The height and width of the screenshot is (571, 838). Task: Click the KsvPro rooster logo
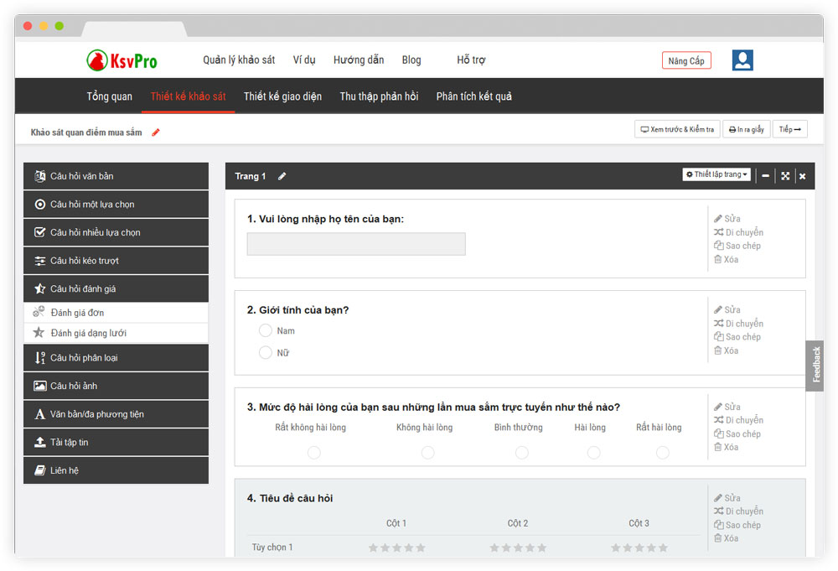(x=122, y=60)
